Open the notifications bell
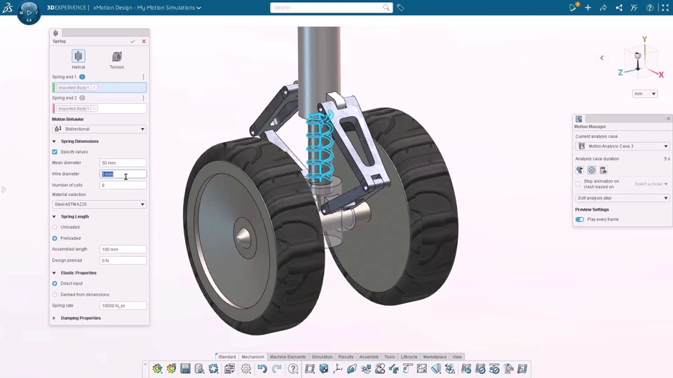 click(x=573, y=7)
